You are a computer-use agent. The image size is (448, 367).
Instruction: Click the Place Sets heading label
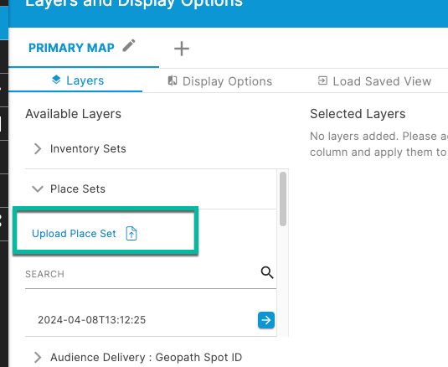[78, 189]
